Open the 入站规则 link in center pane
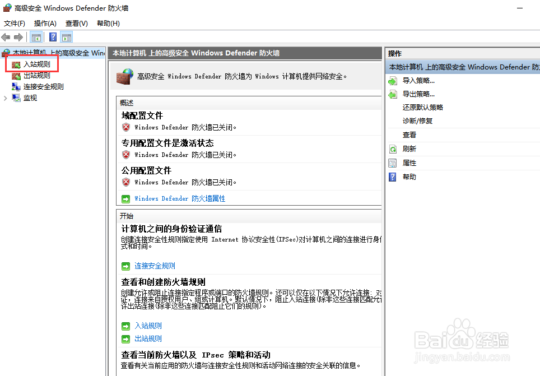 tap(148, 326)
